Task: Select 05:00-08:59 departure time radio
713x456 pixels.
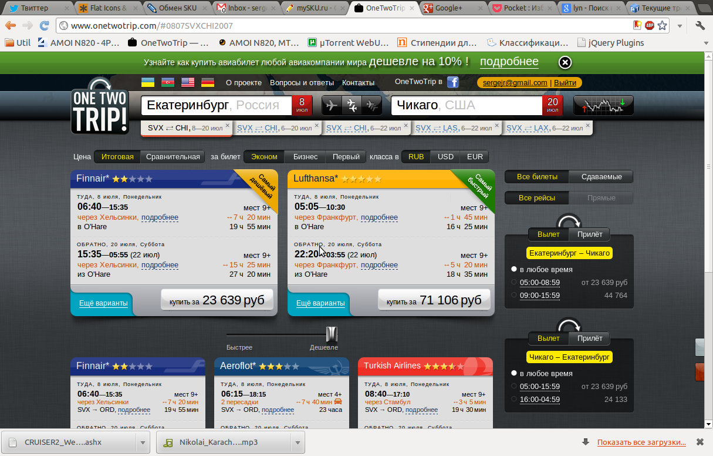Action: [x=514, y=283]
